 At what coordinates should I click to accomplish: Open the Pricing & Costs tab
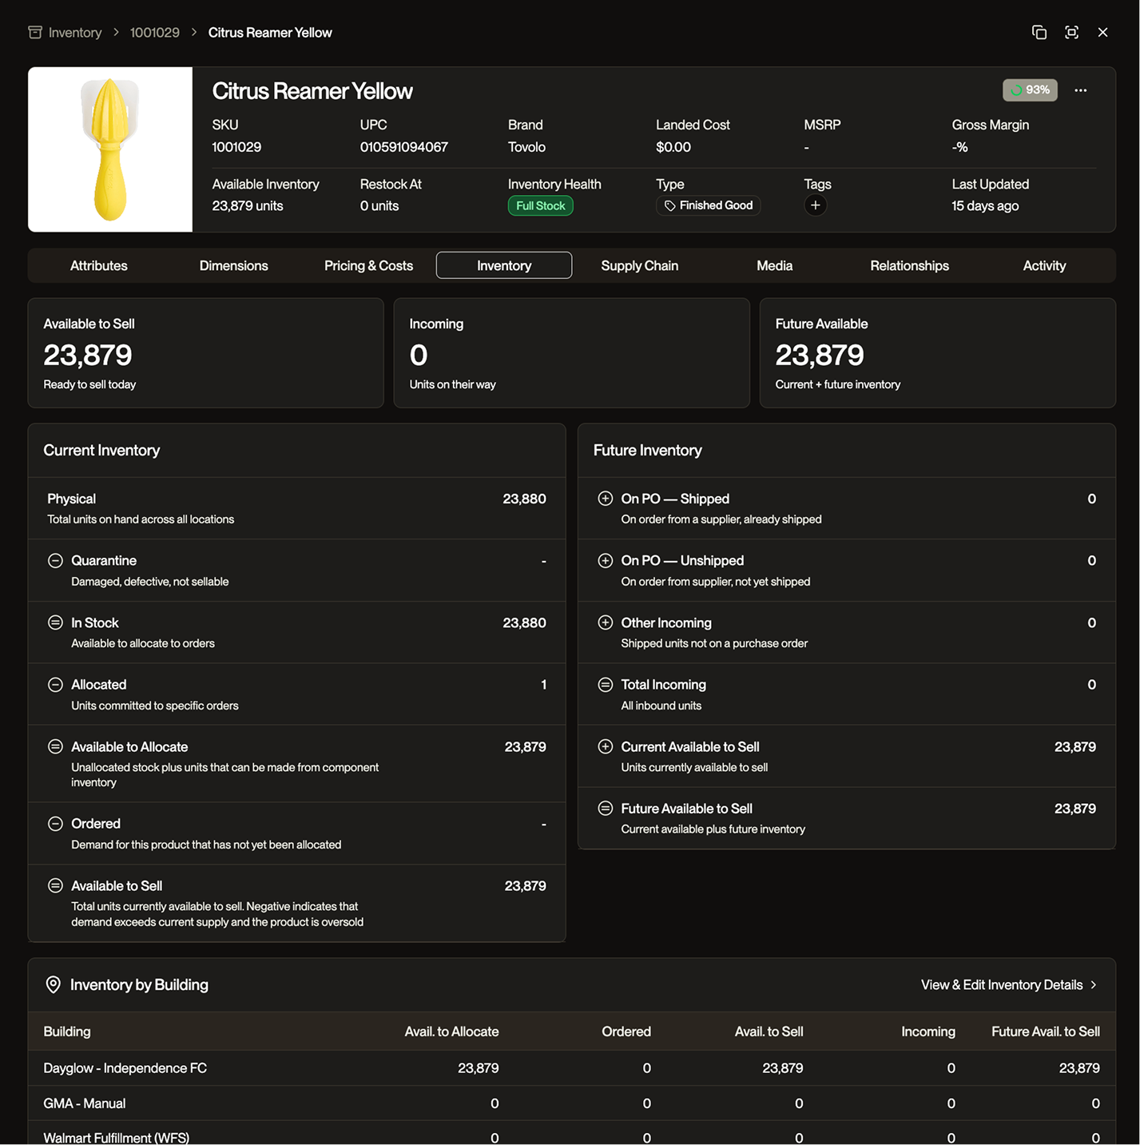pos(368,265)
